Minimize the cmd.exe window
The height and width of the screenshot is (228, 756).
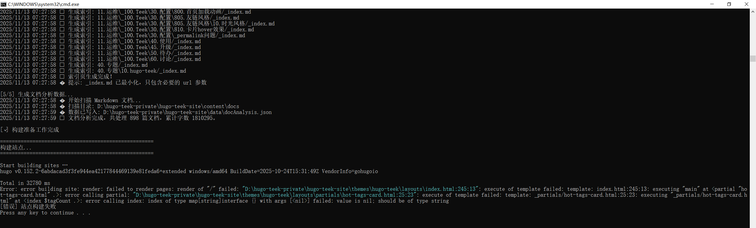(x=712, y=4)
